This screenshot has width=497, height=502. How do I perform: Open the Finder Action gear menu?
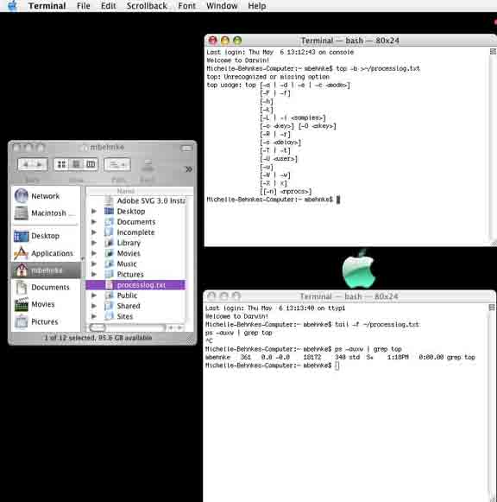coord(117,164)
